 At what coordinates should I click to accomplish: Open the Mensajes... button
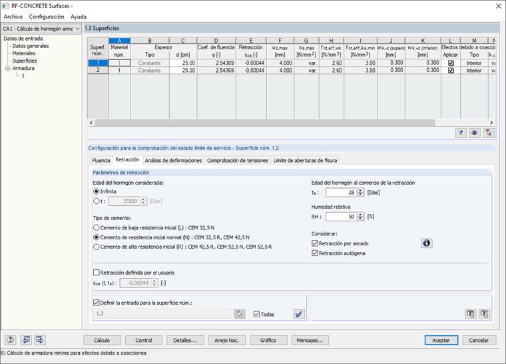point(310,340)
